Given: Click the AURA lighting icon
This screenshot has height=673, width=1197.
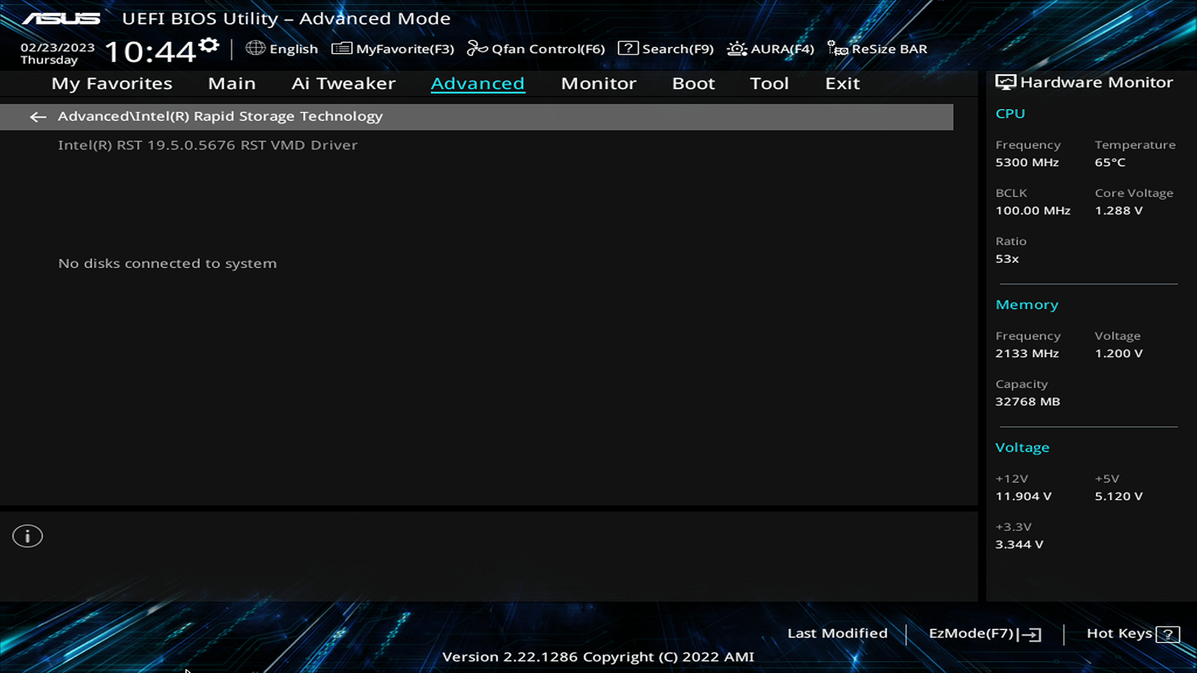Looking at the screenshot, I should (737, 49).
